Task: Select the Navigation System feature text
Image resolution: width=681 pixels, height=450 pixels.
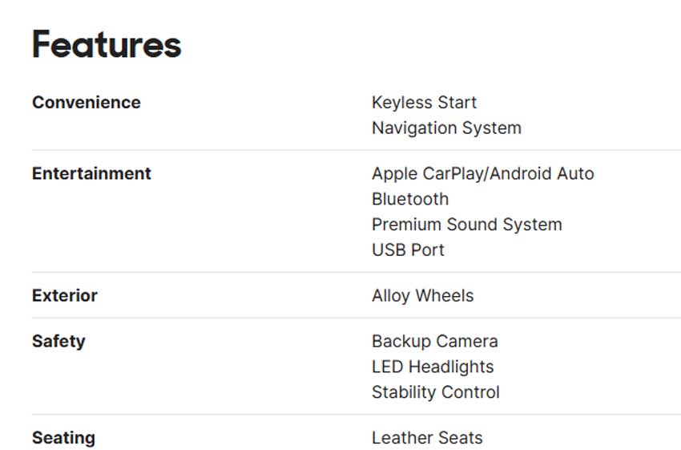Action: coord(446,128)
